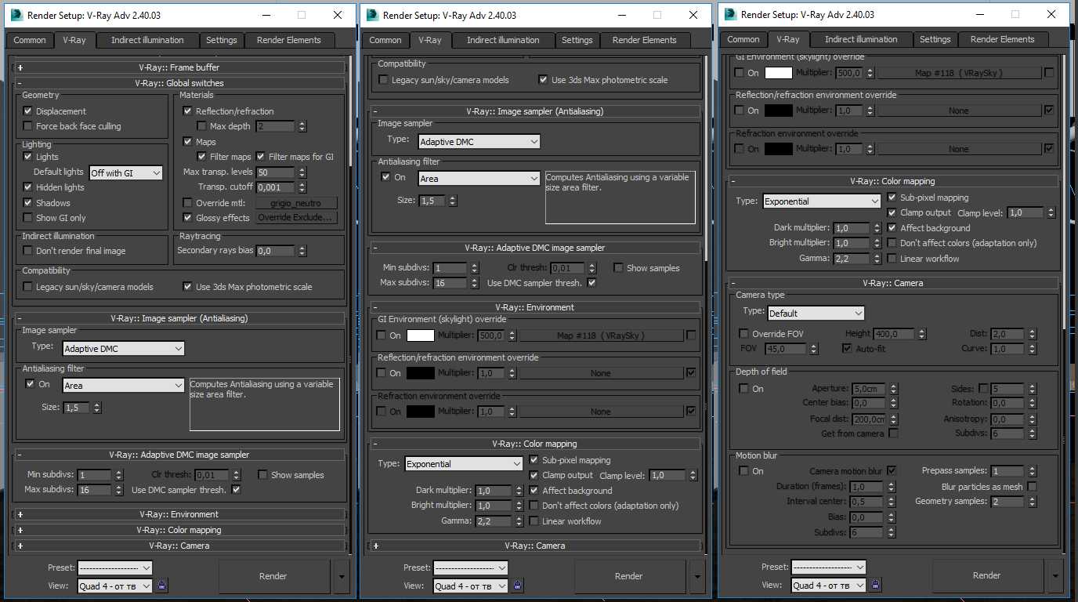Enable Don't render final image in left window
The width and height of the screenshot is (1078, 602).
[28, 251]
